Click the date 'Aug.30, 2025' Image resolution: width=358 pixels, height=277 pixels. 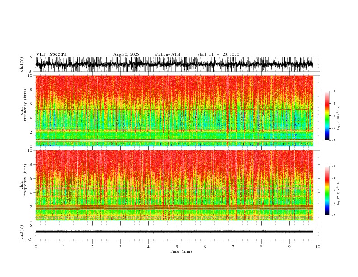(126, 54)
